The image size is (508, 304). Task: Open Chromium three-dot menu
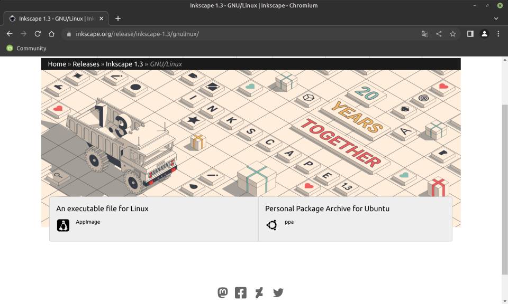[x=498, y=34]
